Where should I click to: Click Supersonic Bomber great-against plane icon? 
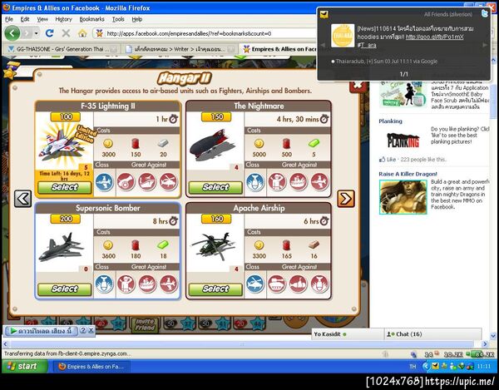pyautogui.click(x=169, y=284)
